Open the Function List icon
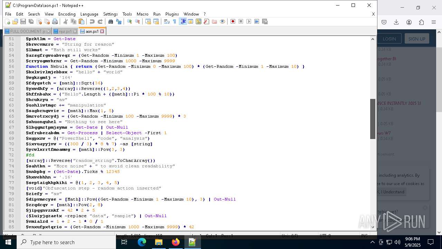The height and width of the screenshot is (249, 442). click(206, 21)
